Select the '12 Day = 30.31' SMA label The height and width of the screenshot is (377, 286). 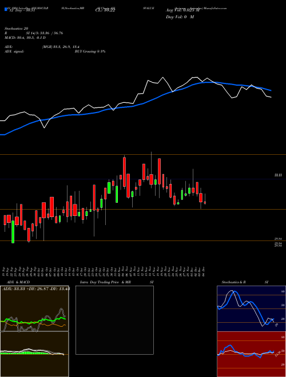tap(22, 10)
